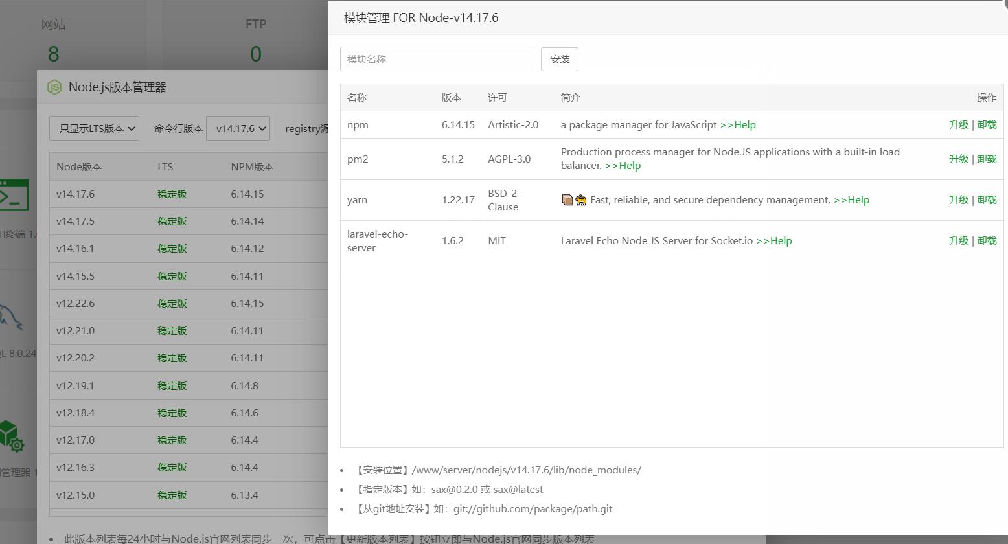The height and width of the screenshot is (544, 1008).
Task: Click the LTS column header
Action: coord(165,167)
